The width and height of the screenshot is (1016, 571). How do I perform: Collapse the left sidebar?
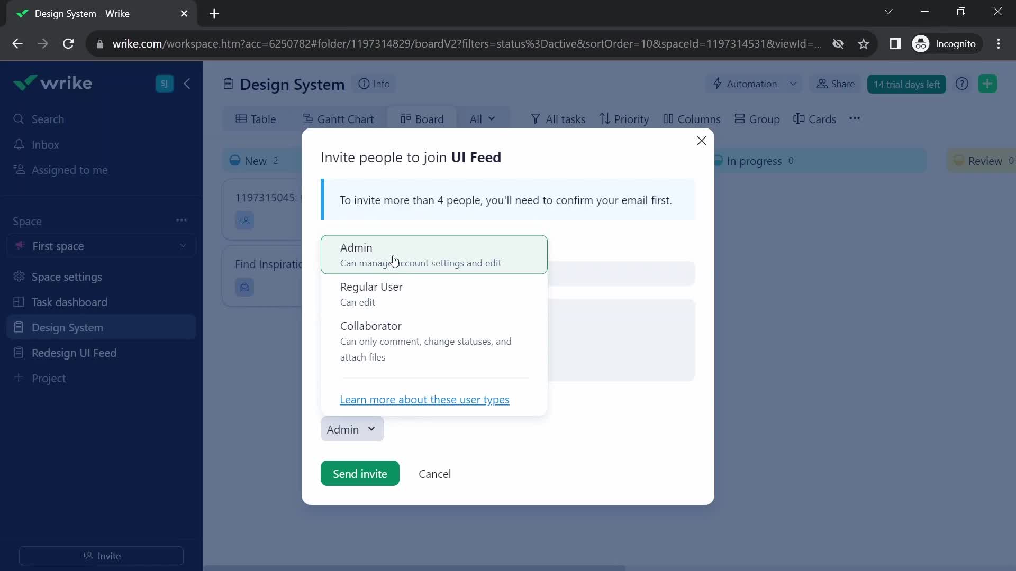[x=187, y=84]
